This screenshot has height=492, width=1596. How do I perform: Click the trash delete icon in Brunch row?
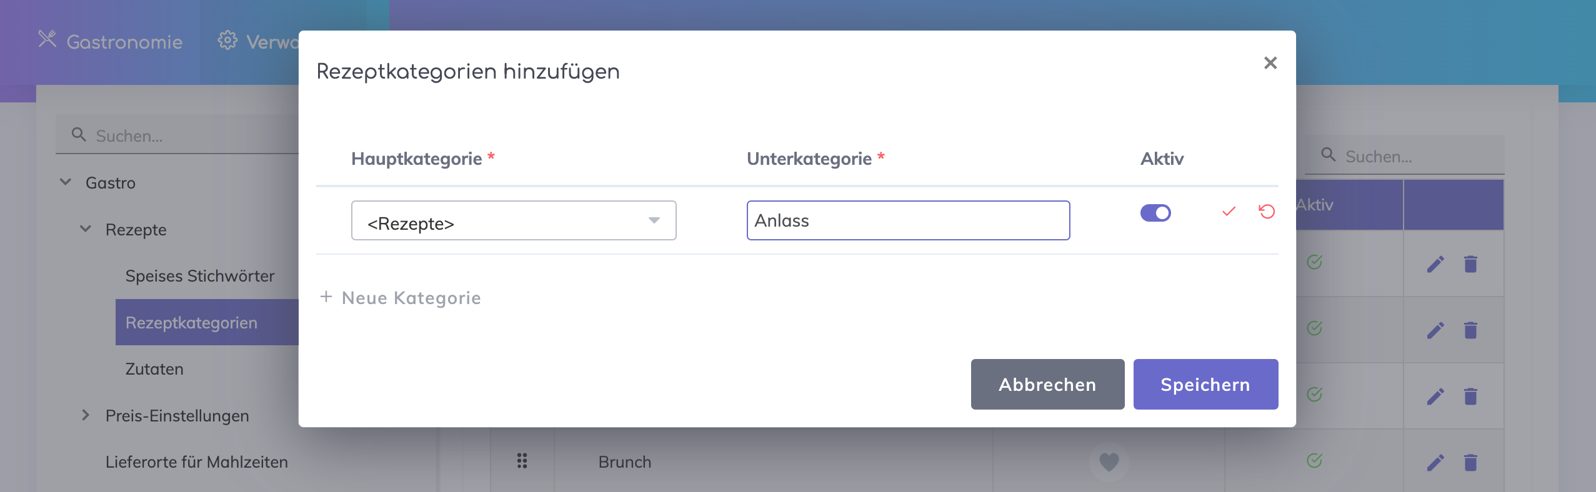1470,463
